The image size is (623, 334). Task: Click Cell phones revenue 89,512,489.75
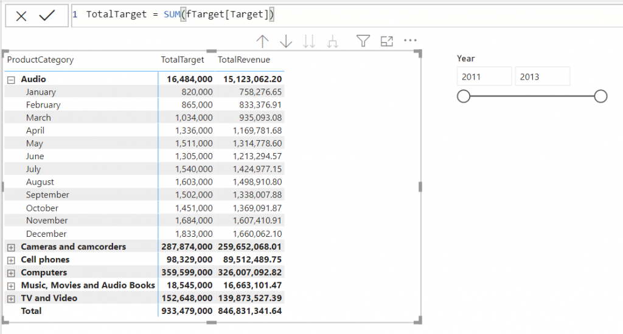[x=252, y=259]
